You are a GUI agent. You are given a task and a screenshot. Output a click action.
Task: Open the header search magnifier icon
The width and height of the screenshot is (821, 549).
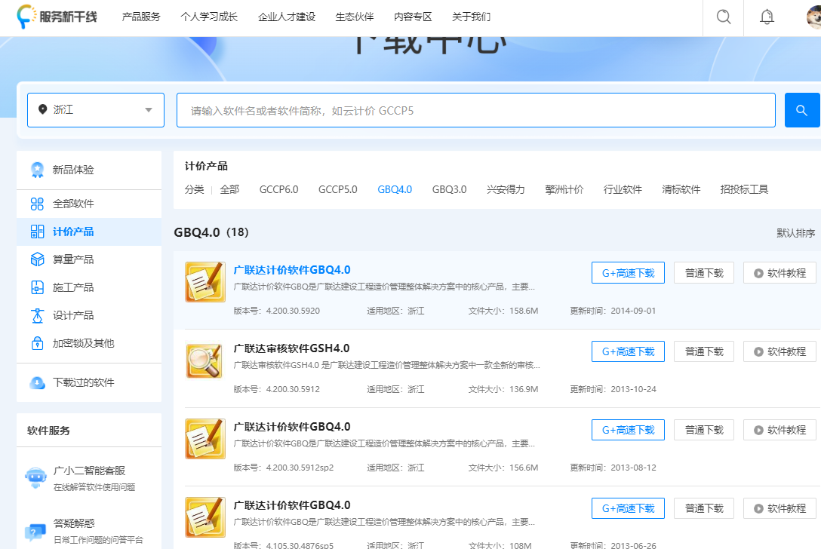pyautogui.click(x=724, y=17)
